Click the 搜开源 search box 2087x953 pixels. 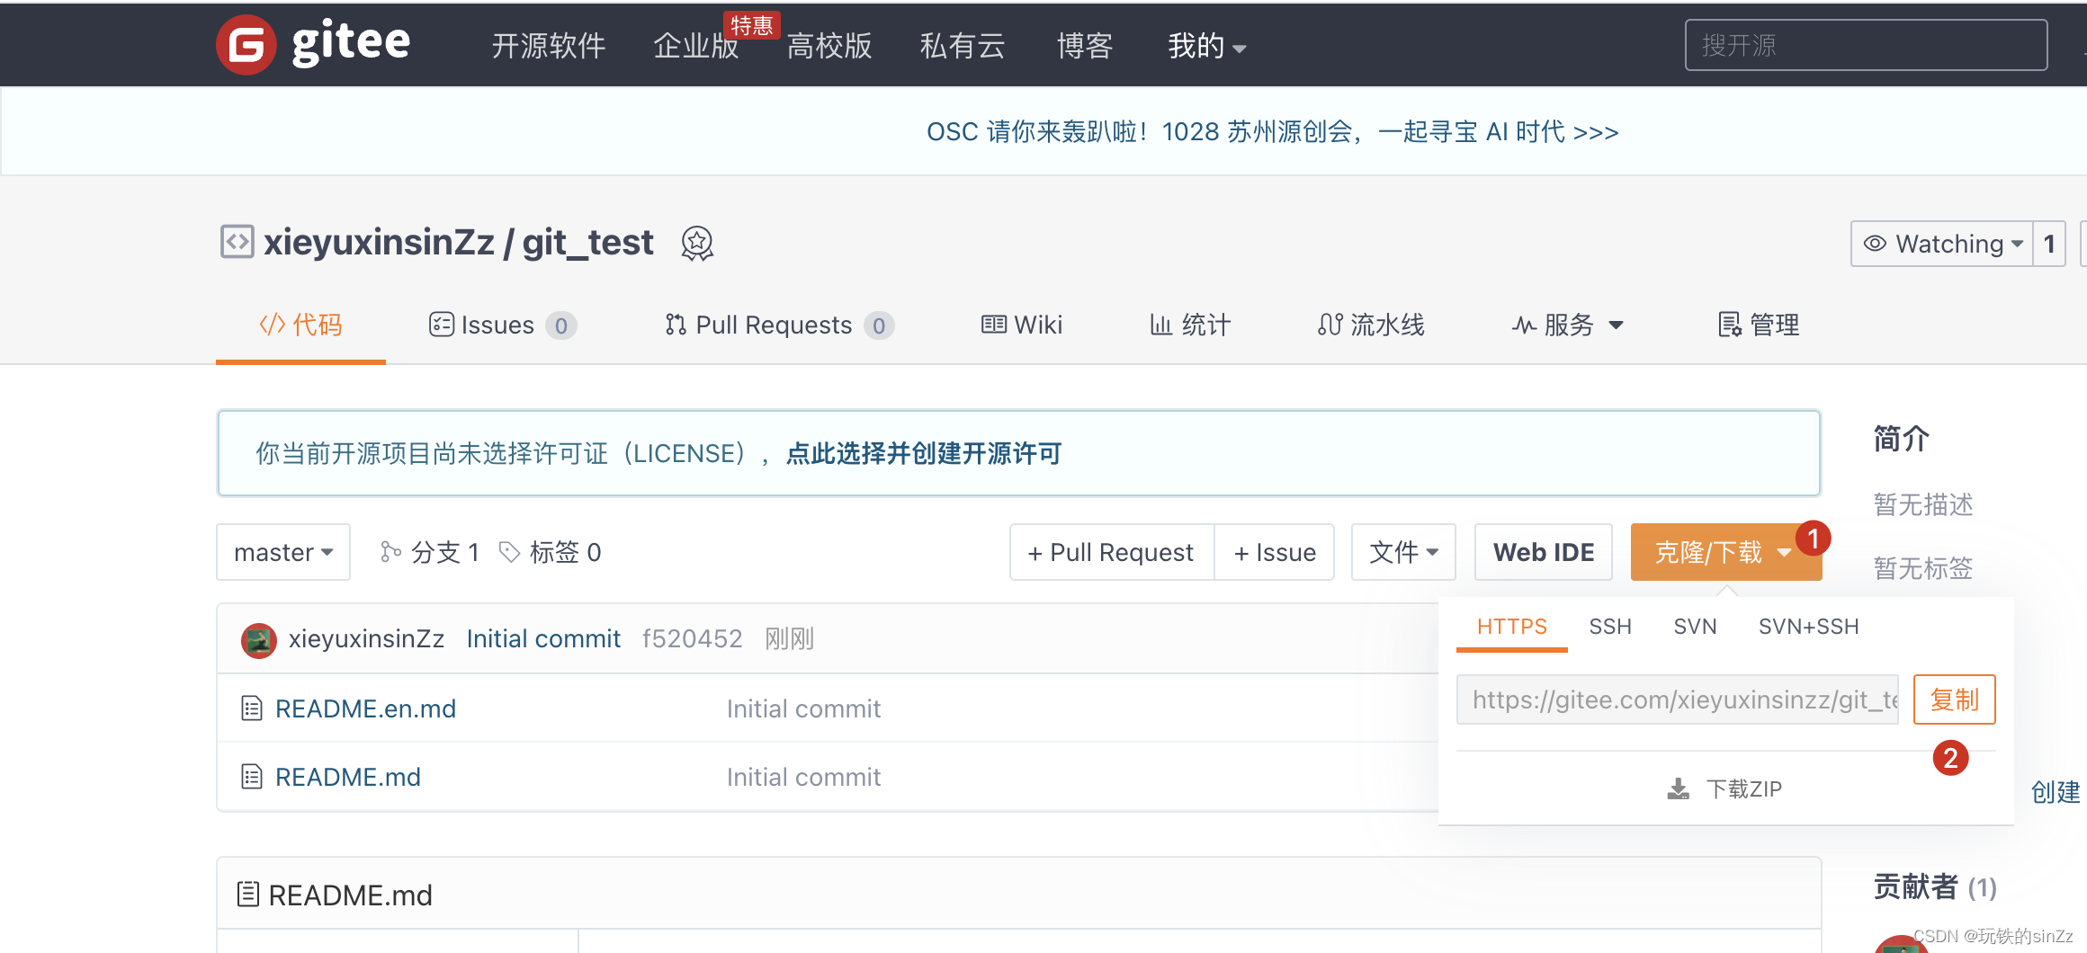tap(1867, 45)
